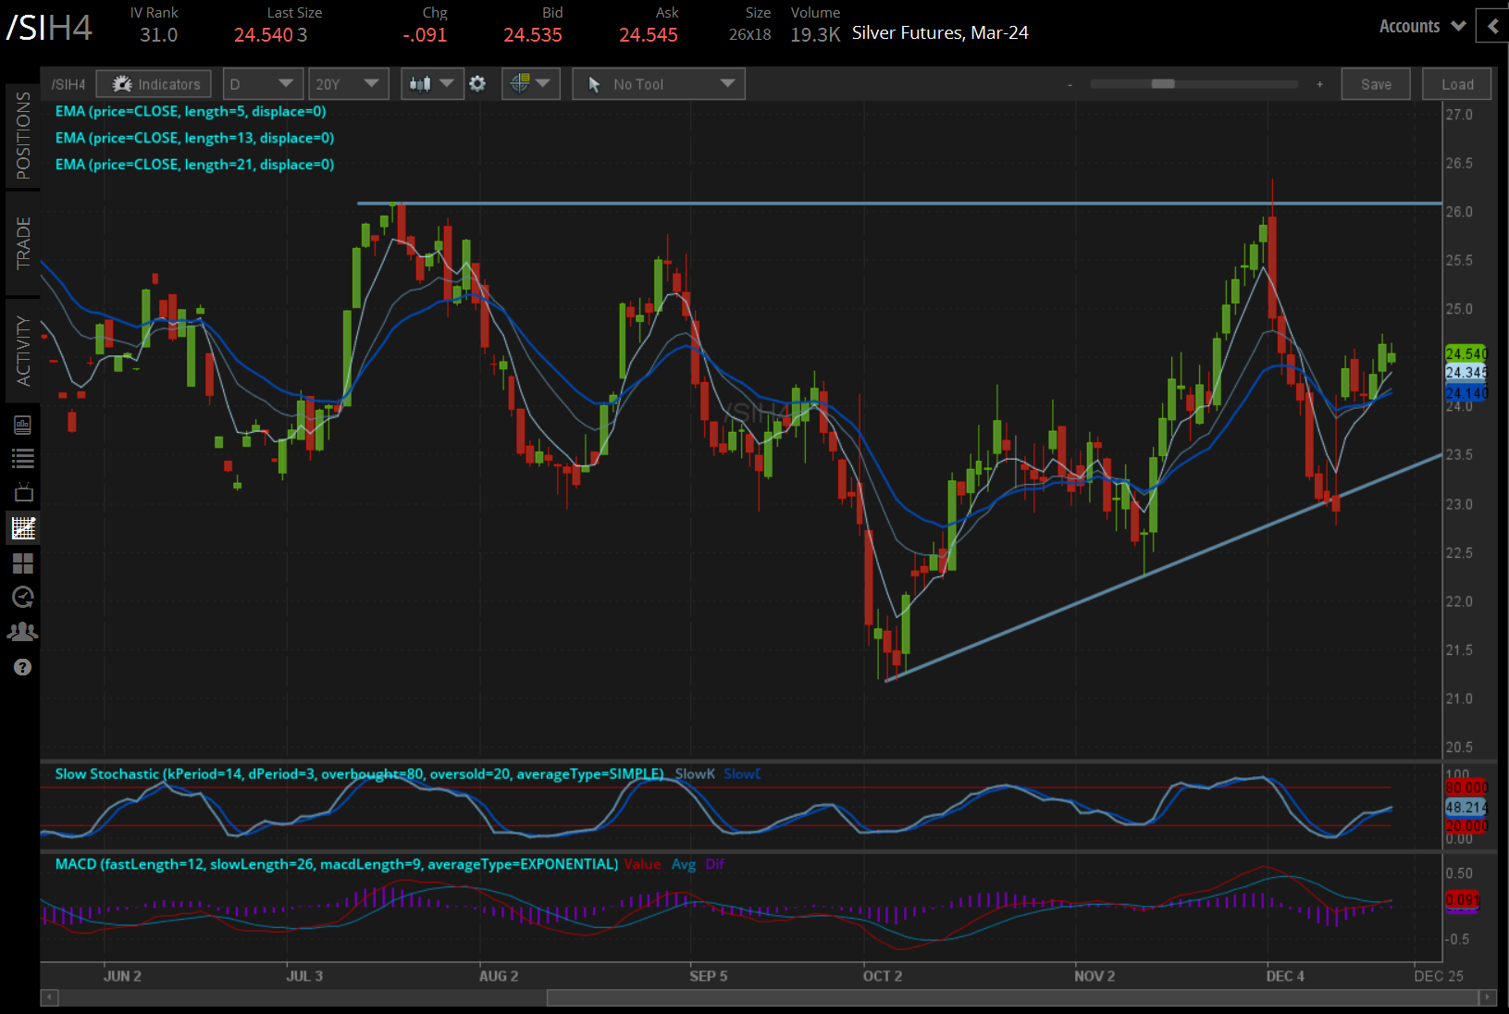This screenshot has width=1509, height=1014.
Task: Collapse panel using top-right arrow
Action: pyautogui.click(x=1492, y=26)
